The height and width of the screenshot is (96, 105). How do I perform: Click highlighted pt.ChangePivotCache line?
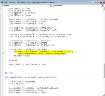click(43, 52)
